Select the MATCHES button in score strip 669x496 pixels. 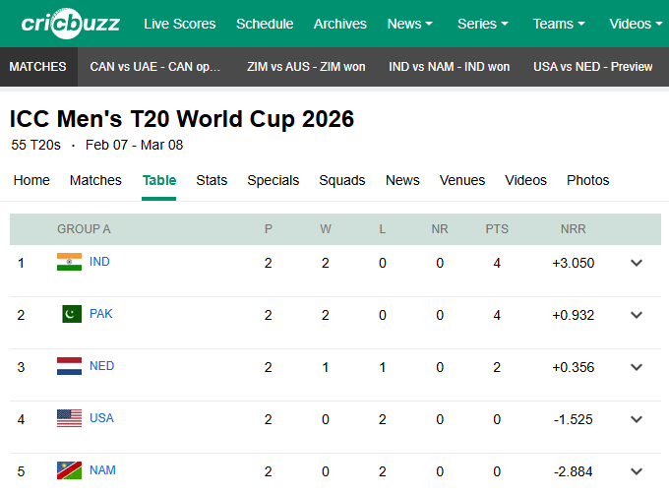[x=38, y=67]
